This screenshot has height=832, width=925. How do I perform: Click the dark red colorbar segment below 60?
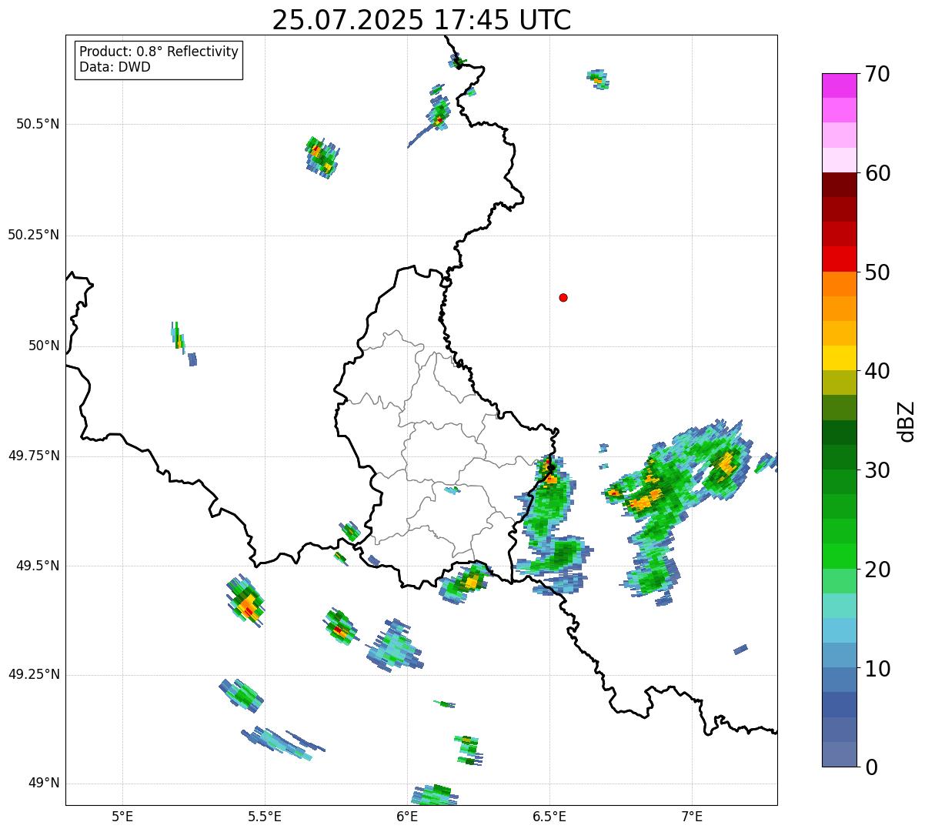pos(840,185)
